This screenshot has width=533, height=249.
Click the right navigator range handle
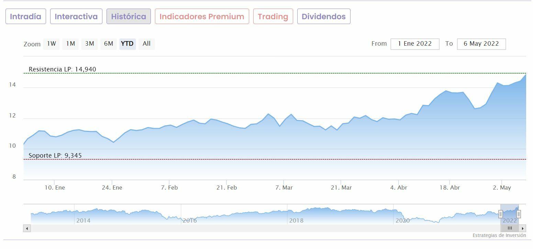(519, 214)
